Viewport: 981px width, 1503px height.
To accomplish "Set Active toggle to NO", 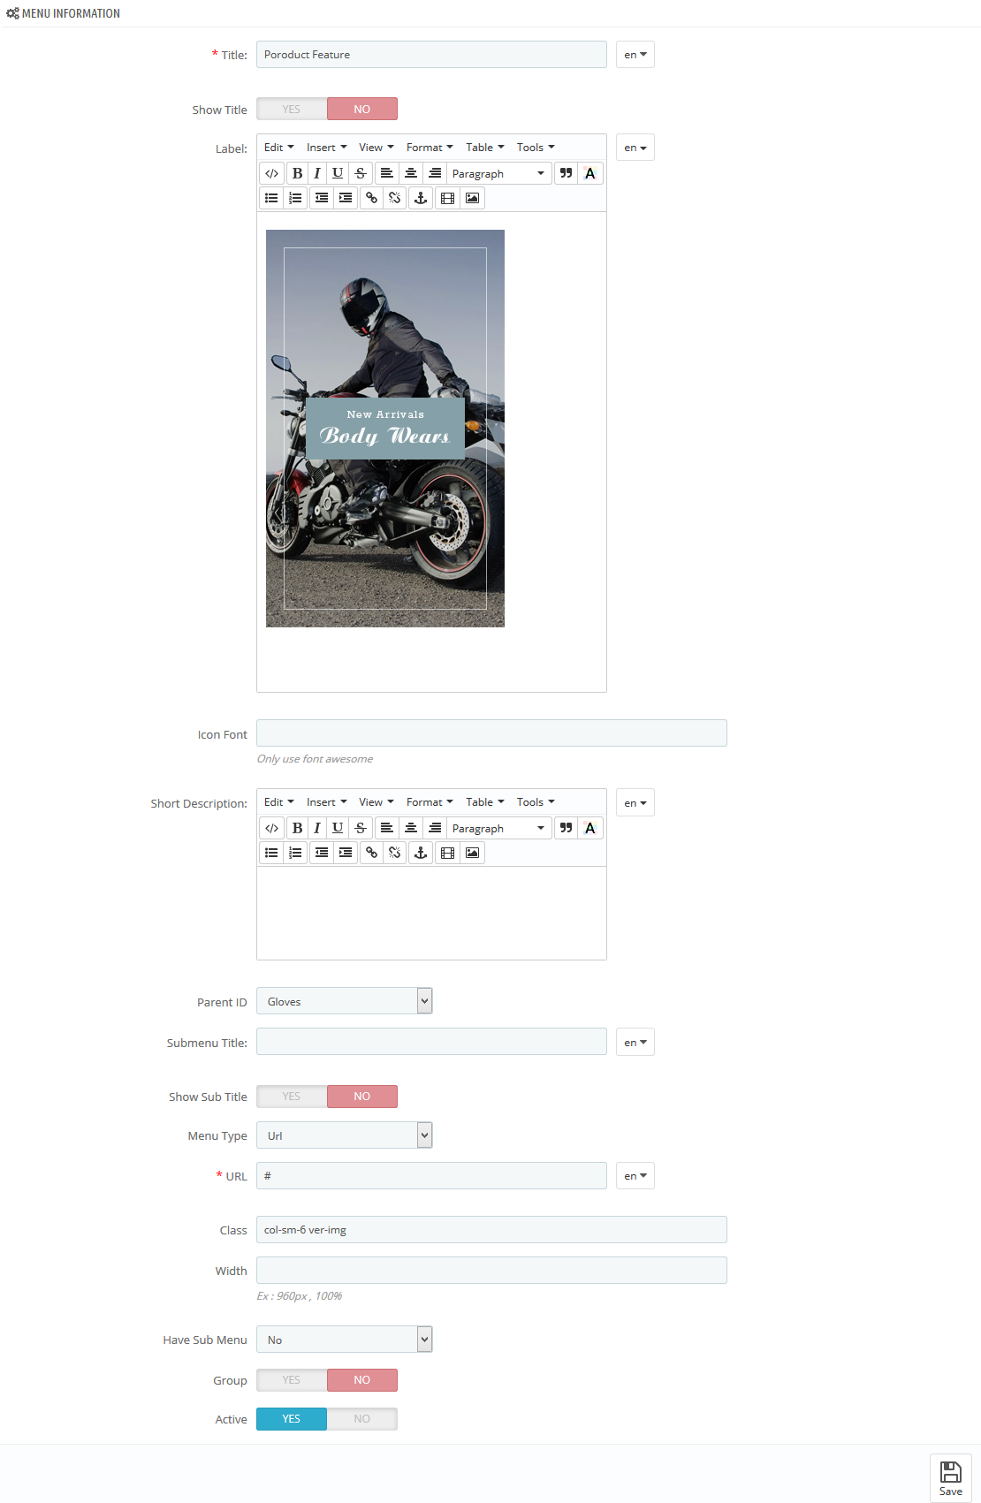I will click(362, 1419).
